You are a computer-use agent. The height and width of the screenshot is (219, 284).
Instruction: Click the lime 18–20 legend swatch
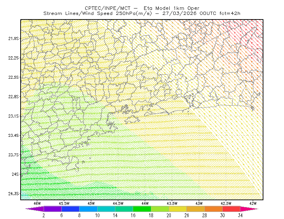(x=160, y=209)
